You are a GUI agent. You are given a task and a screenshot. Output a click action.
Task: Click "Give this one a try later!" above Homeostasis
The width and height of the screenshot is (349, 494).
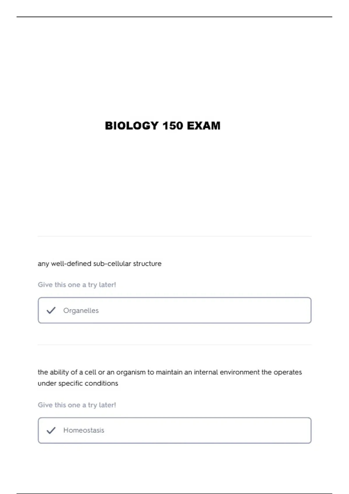77,405
